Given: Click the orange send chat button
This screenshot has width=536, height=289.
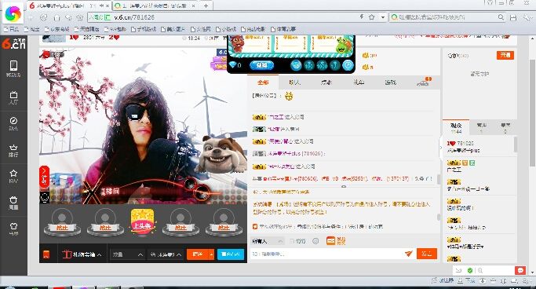Looking at the screenshot, I should coord(427,254).
